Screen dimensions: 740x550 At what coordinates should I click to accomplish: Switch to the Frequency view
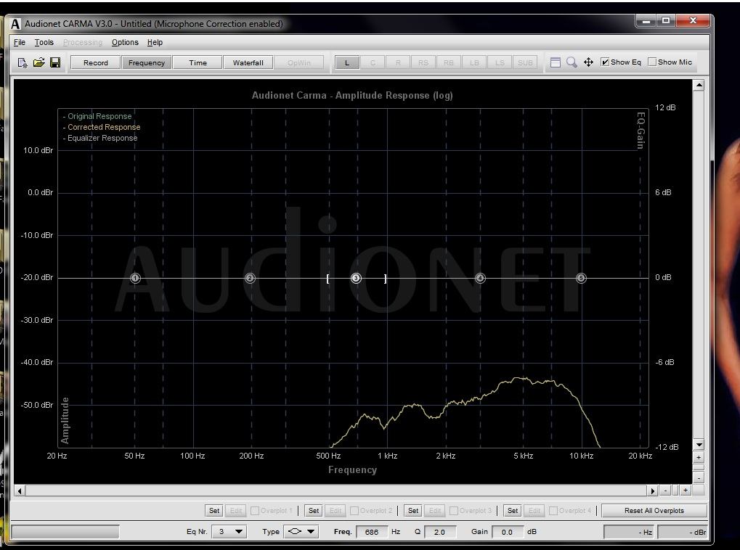pyautogui.click(x=146, y=62)
